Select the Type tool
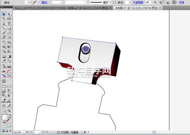This screenshot has width=190, height=135. (x=9, y=24)
